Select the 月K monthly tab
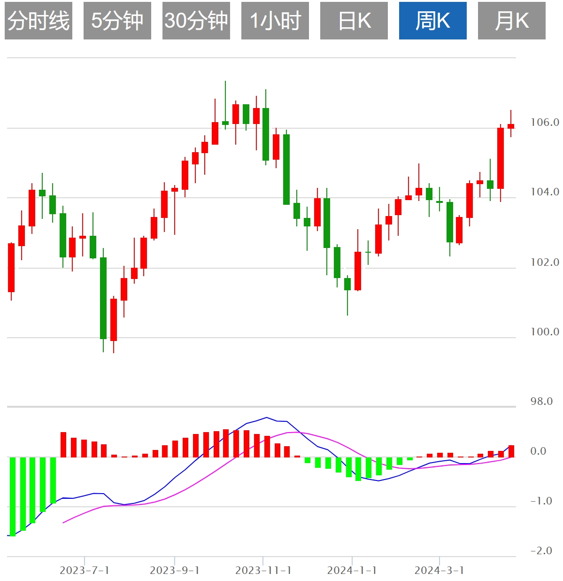The image size is (563, 581). pyautogui.click(x=512, y=21)
